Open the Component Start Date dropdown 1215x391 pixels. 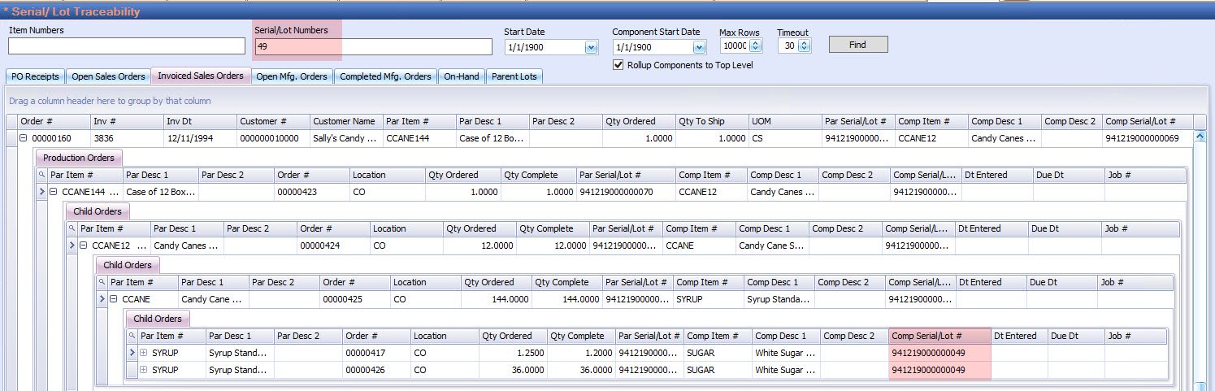point(699,47)
